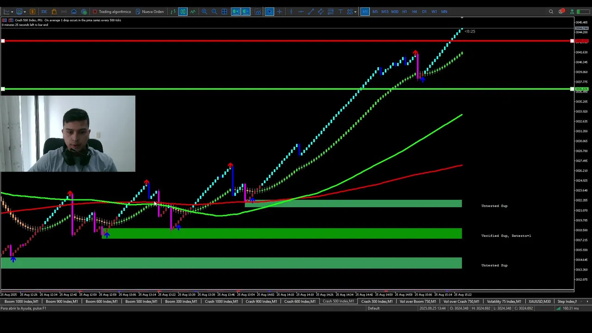The image size is (592, 333).
Task: Set timeframe to M1
Action: (365, 12)
